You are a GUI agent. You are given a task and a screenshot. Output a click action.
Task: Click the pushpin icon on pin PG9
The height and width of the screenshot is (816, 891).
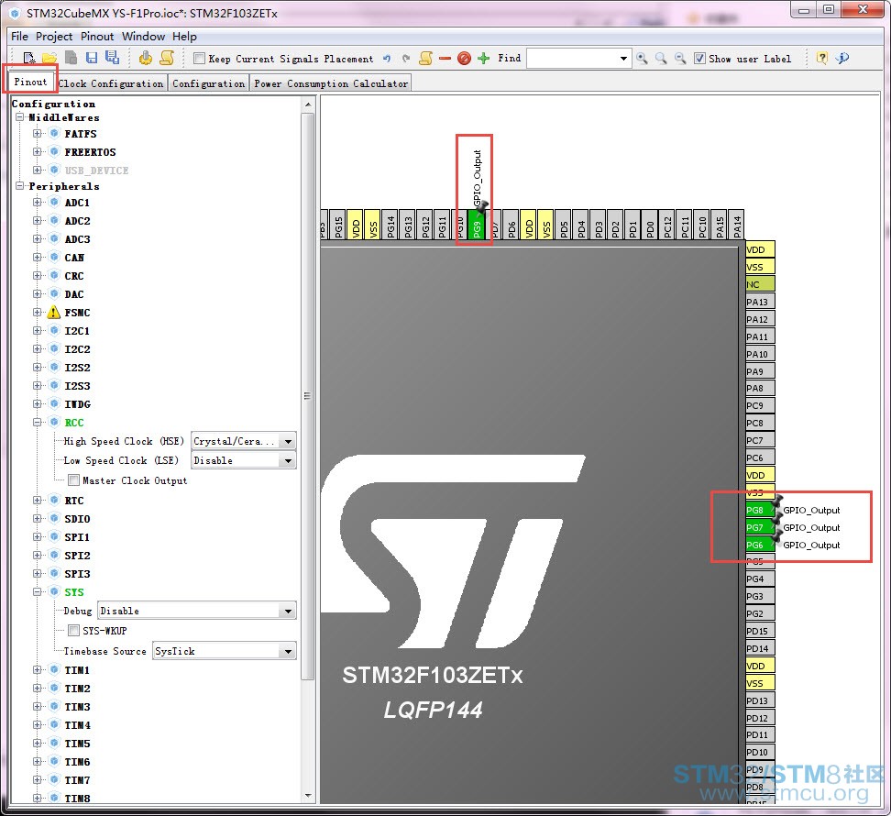482,208
